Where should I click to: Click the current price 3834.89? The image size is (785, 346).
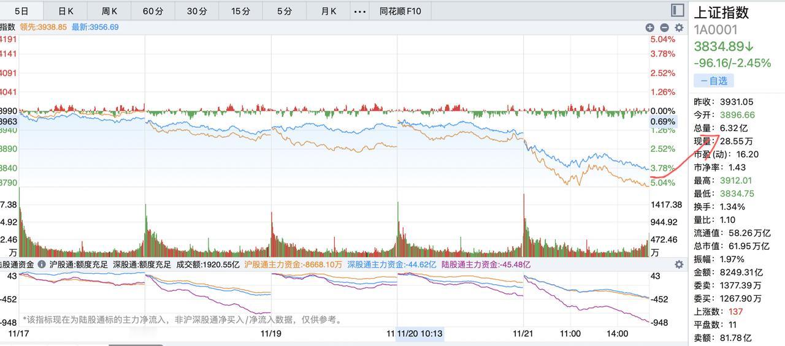tap(724, 47)
